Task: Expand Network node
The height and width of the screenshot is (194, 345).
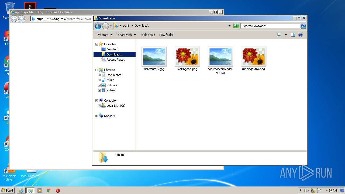Action: (x=96, y=116)
